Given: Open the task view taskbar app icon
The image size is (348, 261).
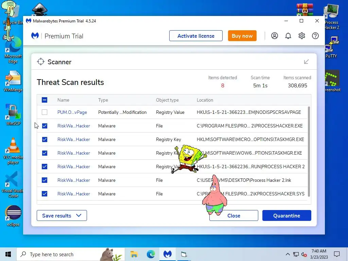Looking at the screenshot, I should click(184, 254).
